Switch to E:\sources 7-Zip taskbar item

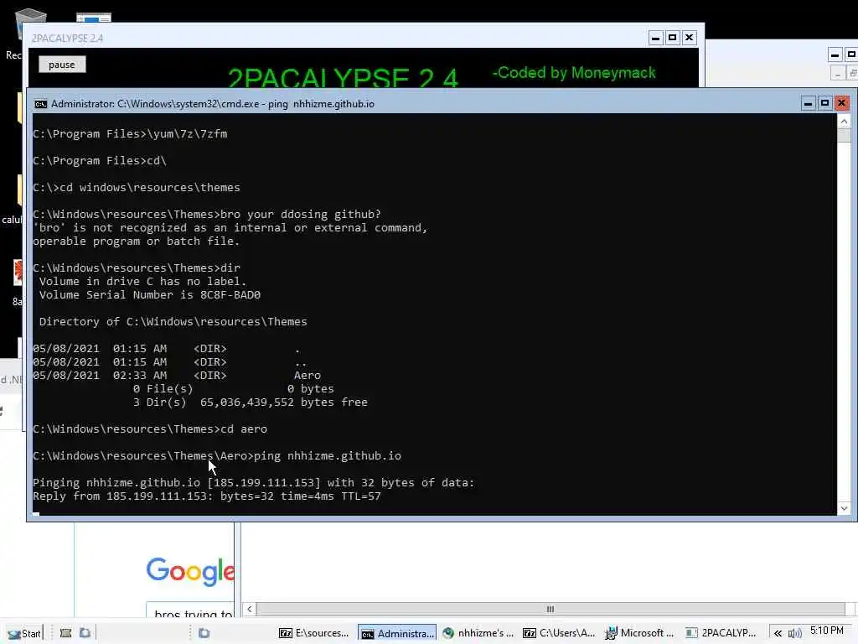pyautogui.click(x=314, y=633)
